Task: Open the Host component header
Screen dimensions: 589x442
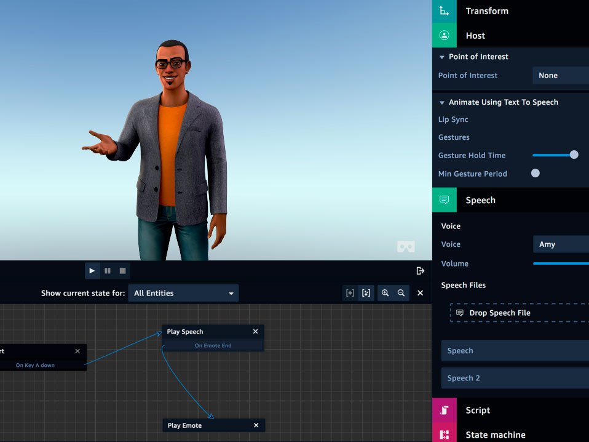Action: tap(475, 36)
